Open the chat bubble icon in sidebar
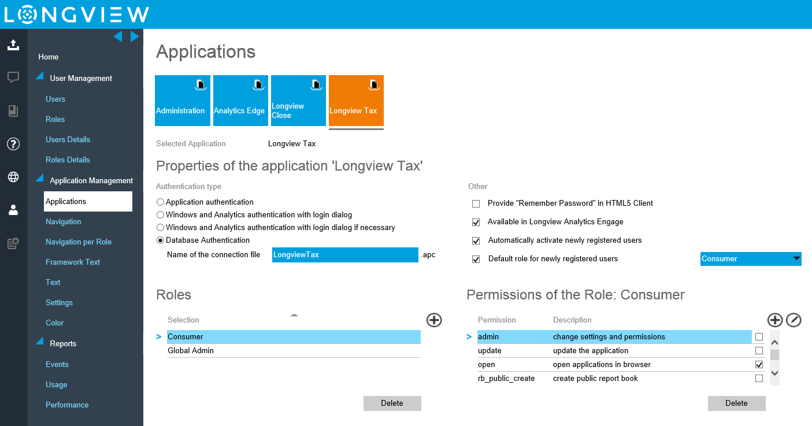The height and width of the screenshot is (426, 812). click(13, 77)
